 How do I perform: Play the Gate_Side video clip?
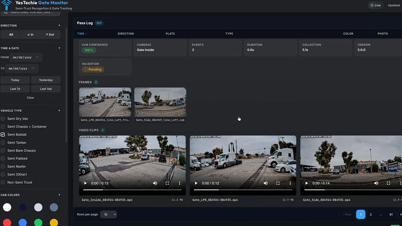click(307, 183)
